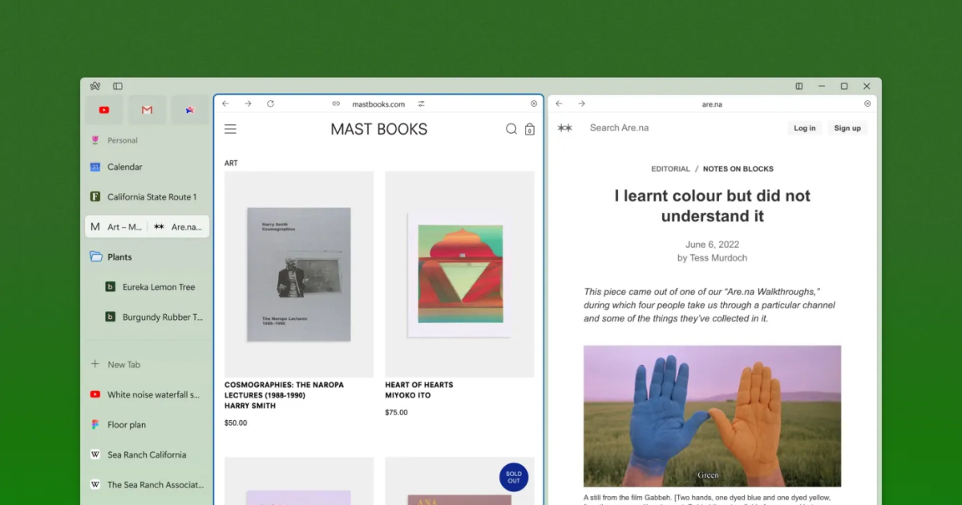Click the plus icon for New Tab

point(95,364)
